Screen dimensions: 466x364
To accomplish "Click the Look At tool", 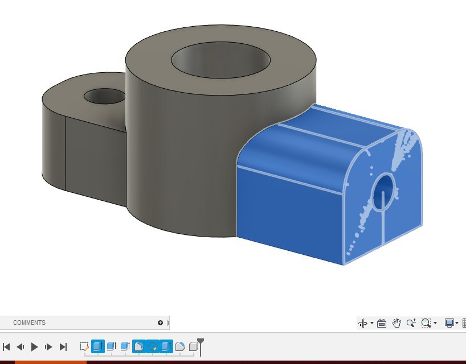I will (382, 323).
